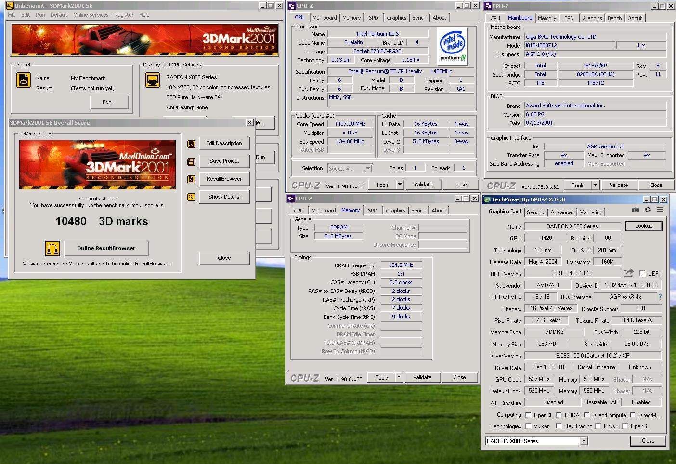The image size is (676, 464).
Task: Open the GPU-Z hamburger menu icon
Action: 661,210
